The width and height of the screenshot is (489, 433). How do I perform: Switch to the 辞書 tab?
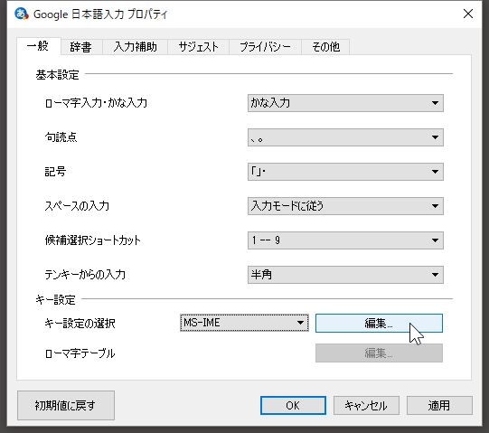81,47
